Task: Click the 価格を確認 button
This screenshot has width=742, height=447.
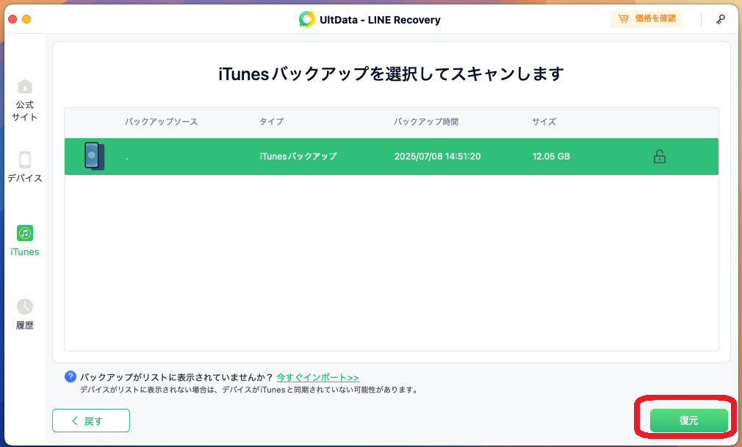Action: click(646, 19)
